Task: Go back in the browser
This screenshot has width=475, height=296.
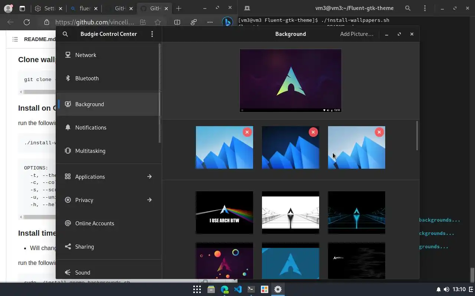Action: 10,22
